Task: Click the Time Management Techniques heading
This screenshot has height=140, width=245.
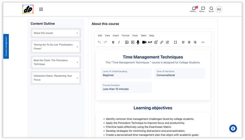Action: [x=153, y=57]
